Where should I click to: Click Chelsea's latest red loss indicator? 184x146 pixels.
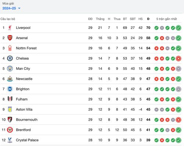point(178,59)
